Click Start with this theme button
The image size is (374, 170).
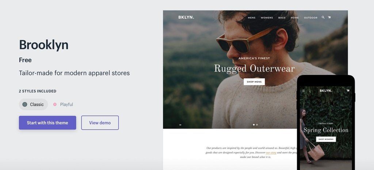click(47, 123)
